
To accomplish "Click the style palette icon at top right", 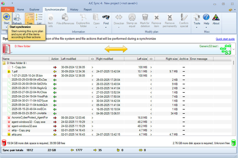I will [x=230, y=10].
